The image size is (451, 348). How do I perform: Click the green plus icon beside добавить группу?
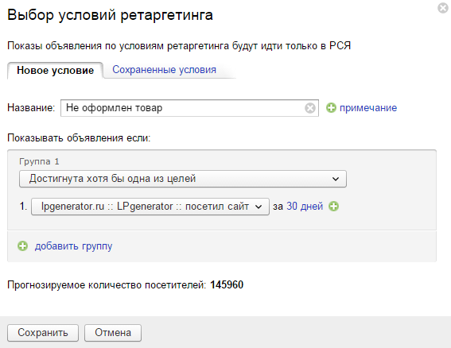[x=23, y=246]
